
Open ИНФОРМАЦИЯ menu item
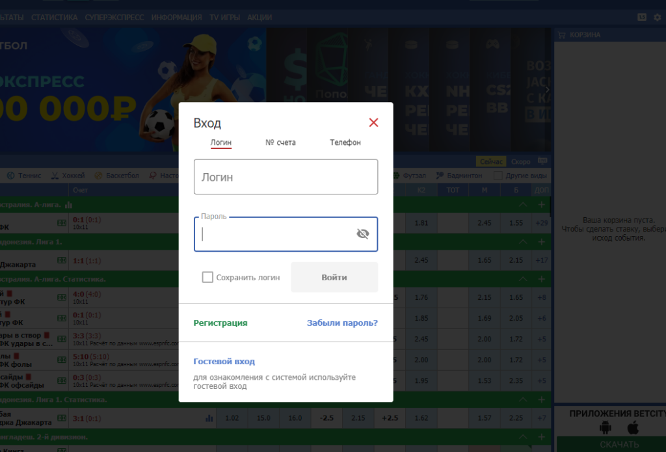point(176,18)
